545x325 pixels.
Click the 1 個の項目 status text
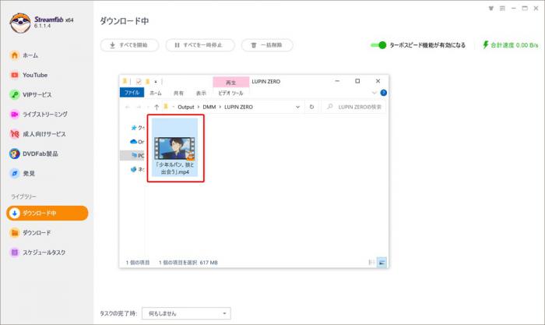pyautogui.click(x=138, y=263)
